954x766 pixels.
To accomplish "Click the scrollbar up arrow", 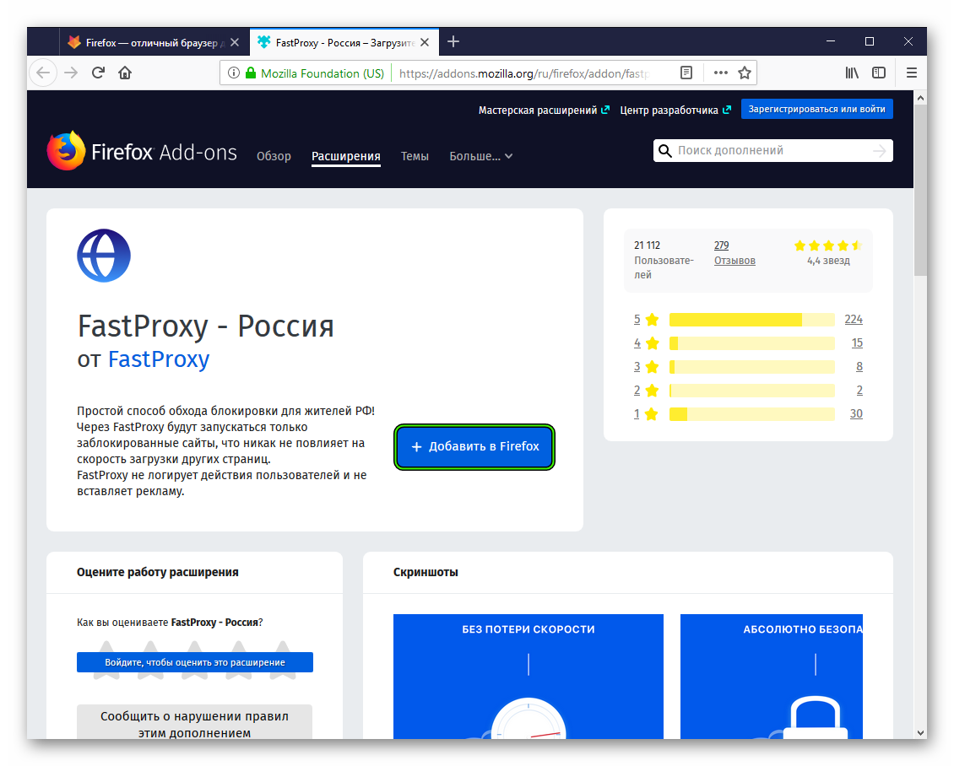I will [920, 97].
